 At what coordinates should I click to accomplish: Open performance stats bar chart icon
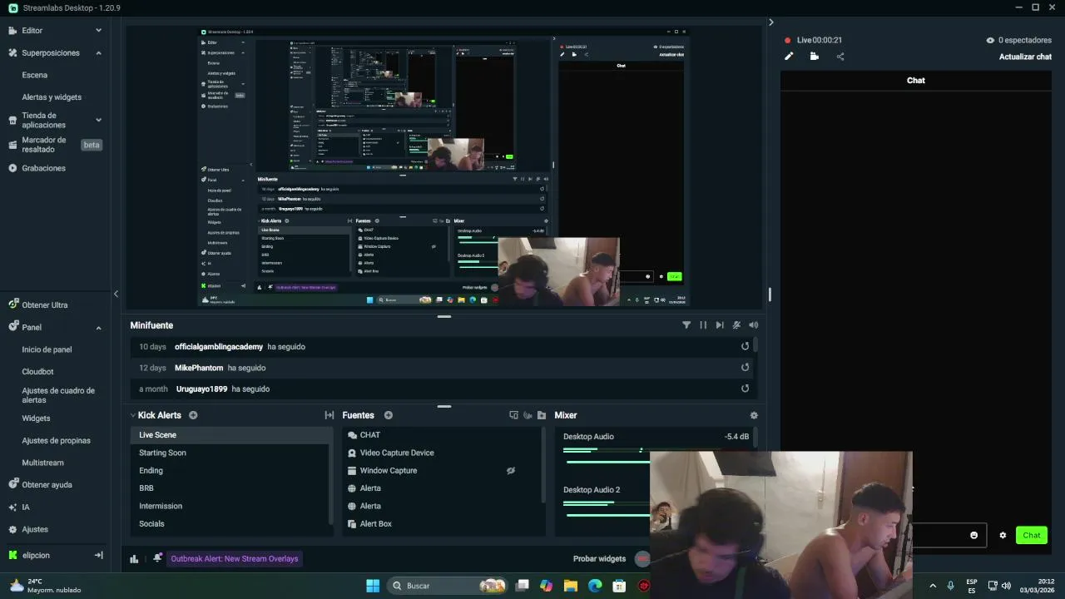(x=134, y=559)
